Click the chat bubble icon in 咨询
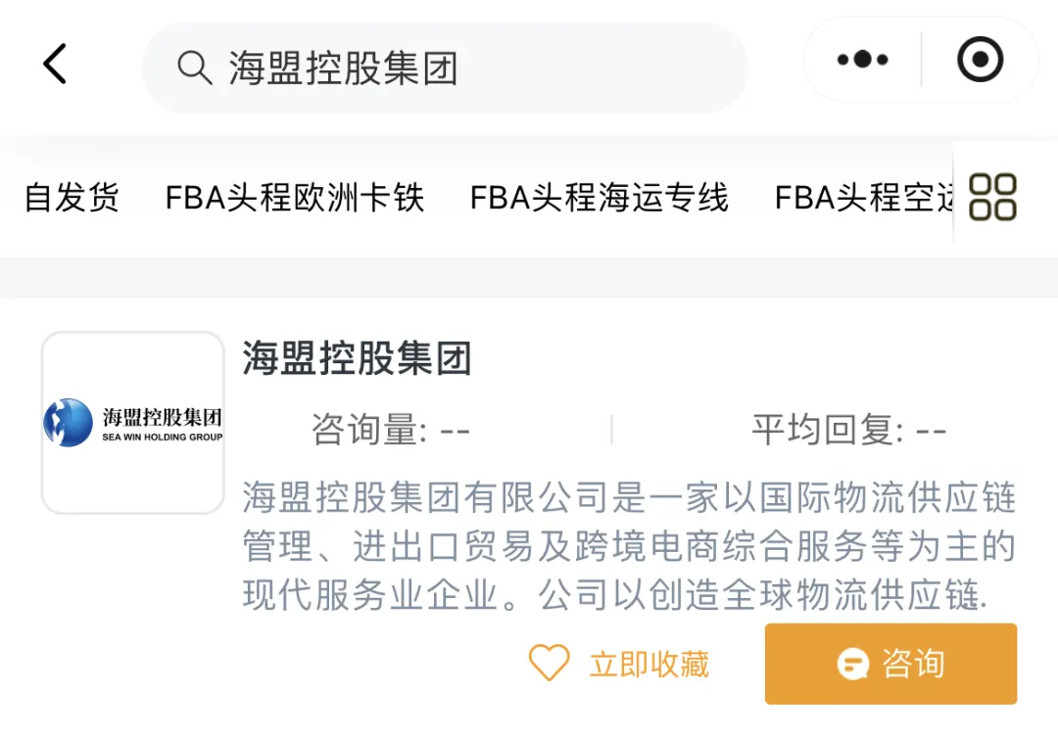The width and height of the screenshot is (1058, 738). click(853, 665)
